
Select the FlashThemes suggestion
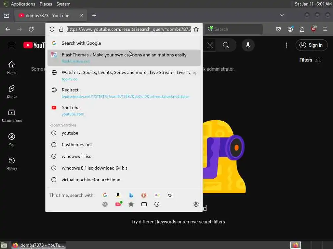124,58
